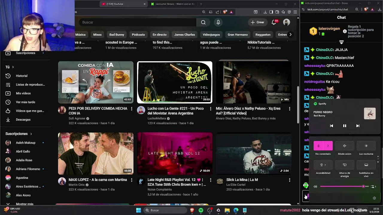This screenshot has width=383, height=215.
Task: Click zoom icon in YouTube browser address bar
Action: [x=204, y=12]
